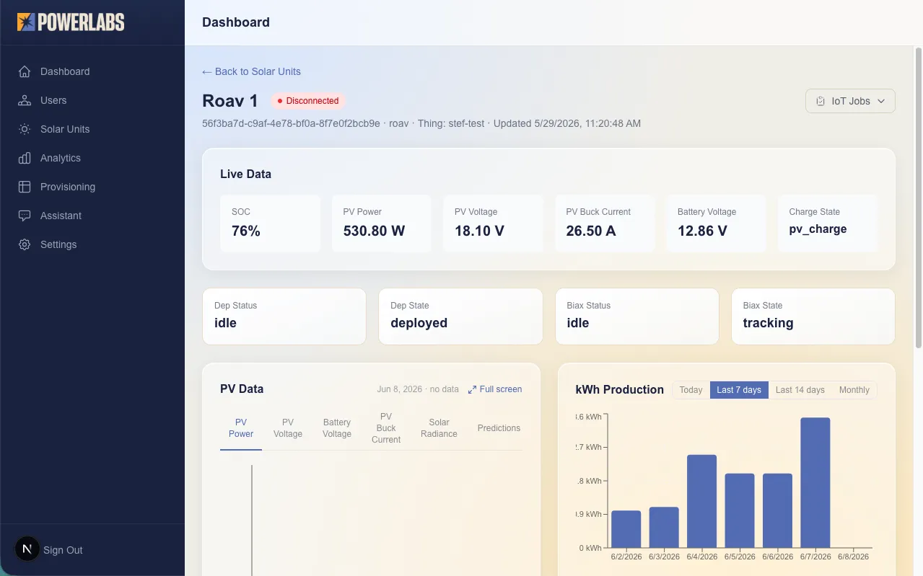Image resolution: width=923 pixels, height=576 pixels.
Task: Open Assistant in the sidebar
Action: tap(92, 216)
